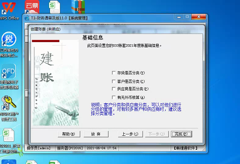Screen dimensions: 240x164
Task: Click the 放弃 button
Action: coord(96,134)
